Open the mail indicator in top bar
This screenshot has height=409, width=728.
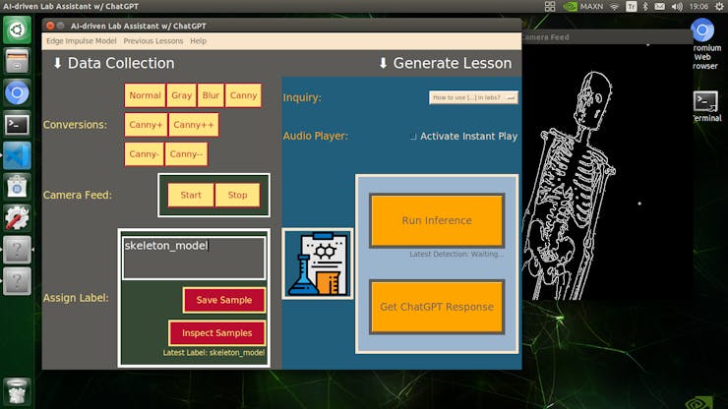tap(660, 6)
